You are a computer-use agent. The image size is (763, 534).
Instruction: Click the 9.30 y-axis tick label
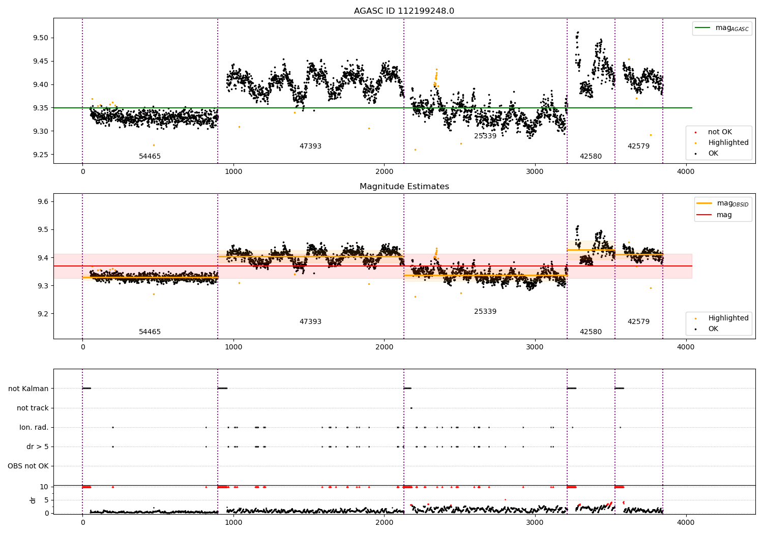(40, 132)
